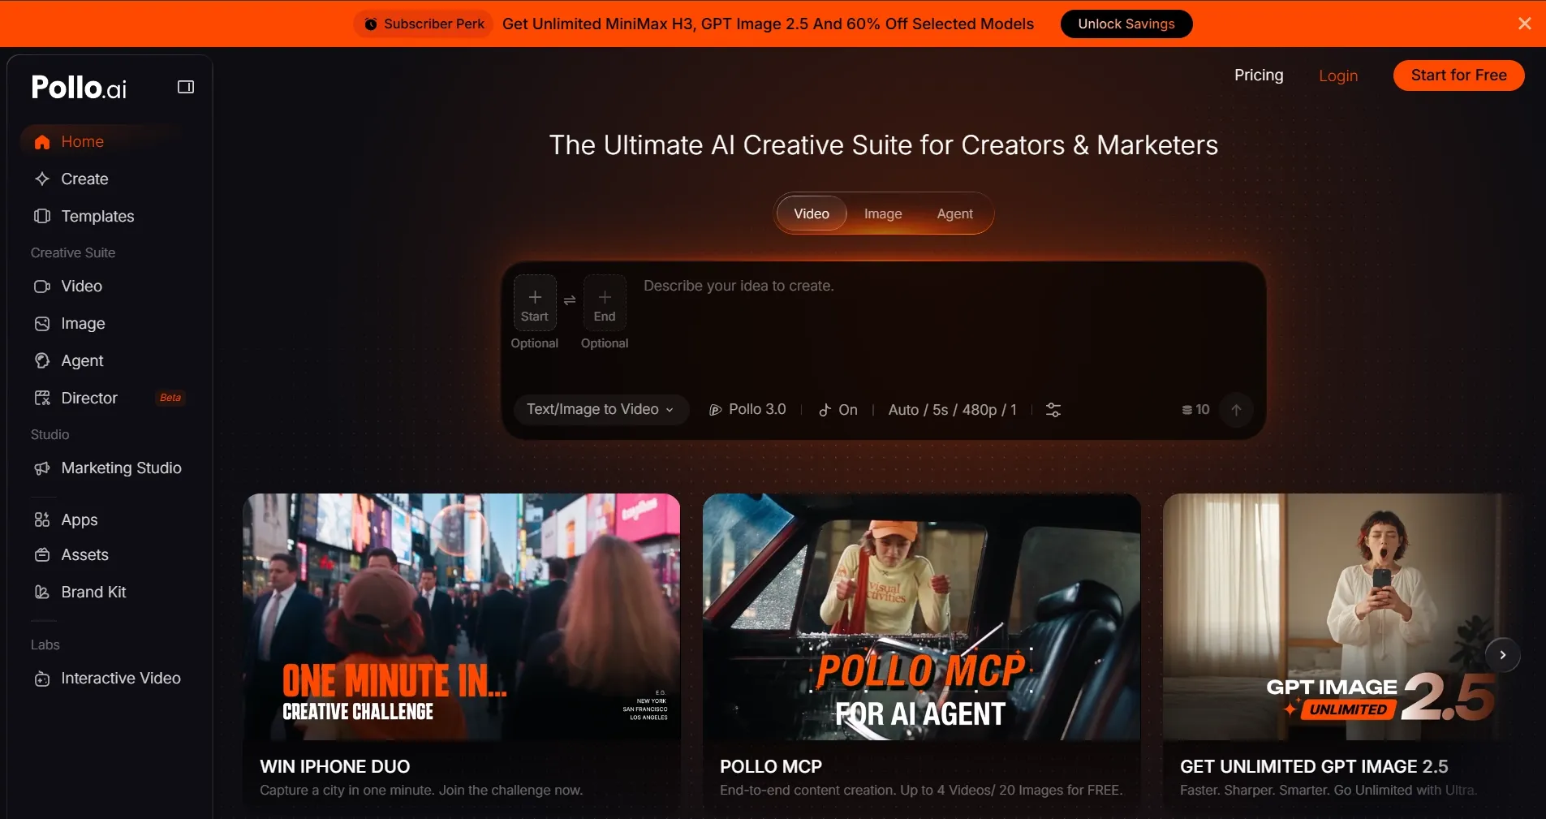
Task: Click the Start for Free button
Action: pos(1458,75)
